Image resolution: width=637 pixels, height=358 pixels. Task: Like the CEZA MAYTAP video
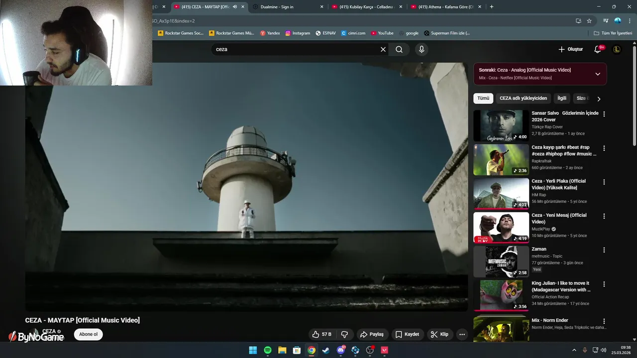click(321, 334)
